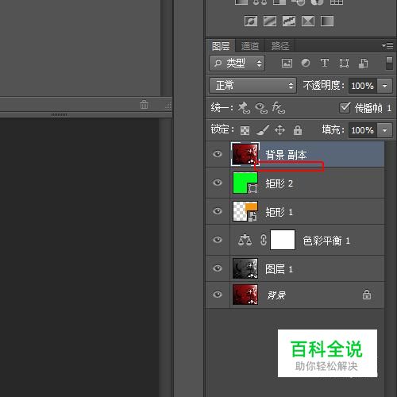Select the white mask of 色彩平衡 1

(283, 240)
